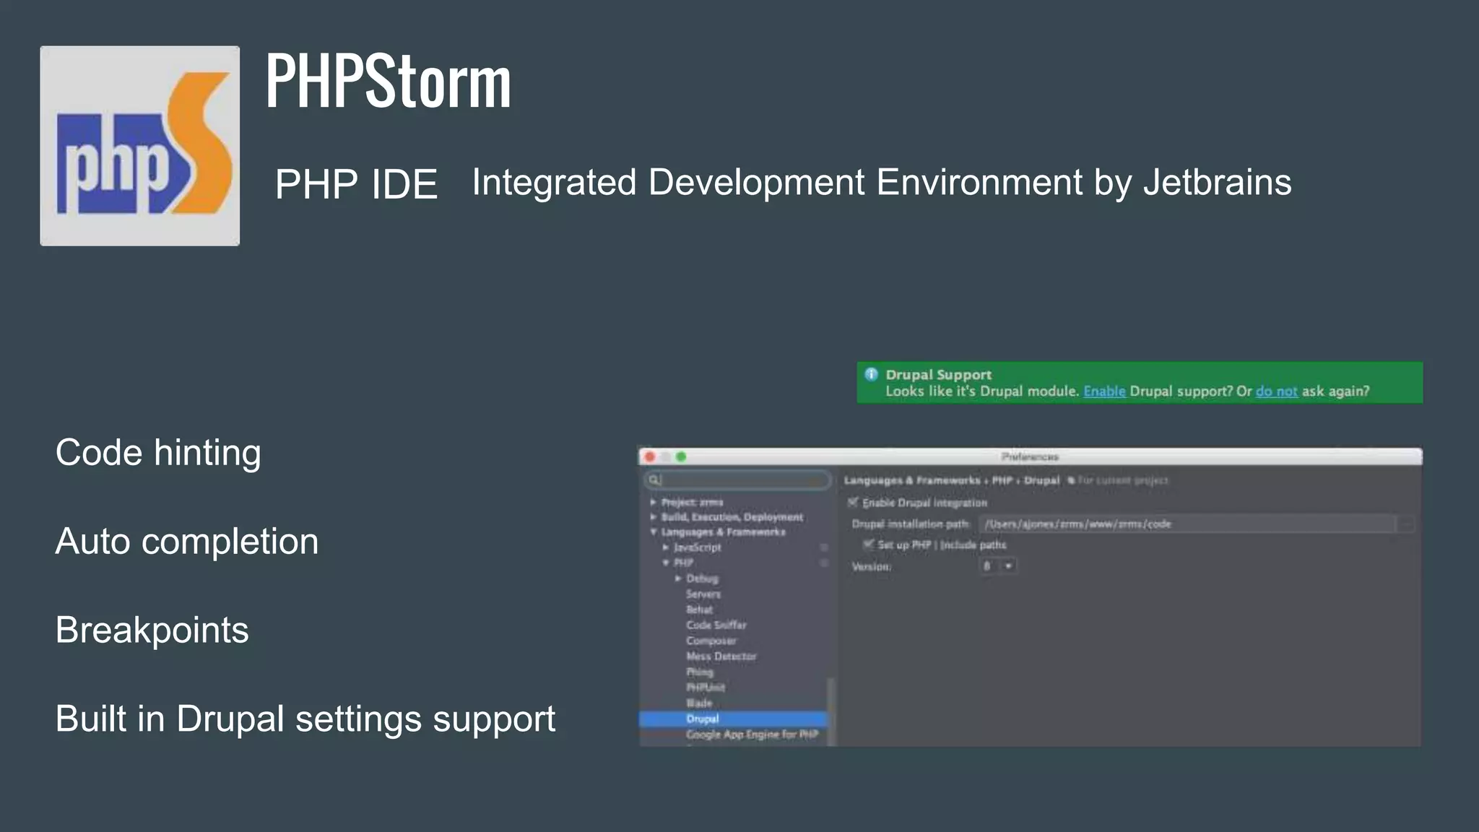Click the search magnifier icon in Preferences
Image resolution: width=1479 pixels, height=832 pixels.
(654, 480)
